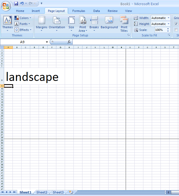Click the Office button
This screenshot has width=179, height=196.
(6, 6)
